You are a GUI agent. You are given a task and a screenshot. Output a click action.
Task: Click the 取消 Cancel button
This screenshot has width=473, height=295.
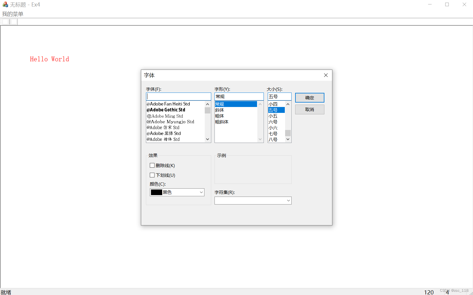pyautogui.click(x=310, y=109)
